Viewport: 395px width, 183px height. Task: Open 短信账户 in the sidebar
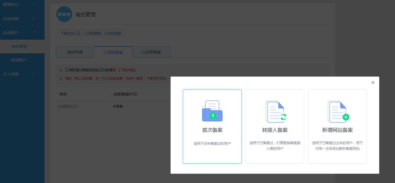point(19,60)
